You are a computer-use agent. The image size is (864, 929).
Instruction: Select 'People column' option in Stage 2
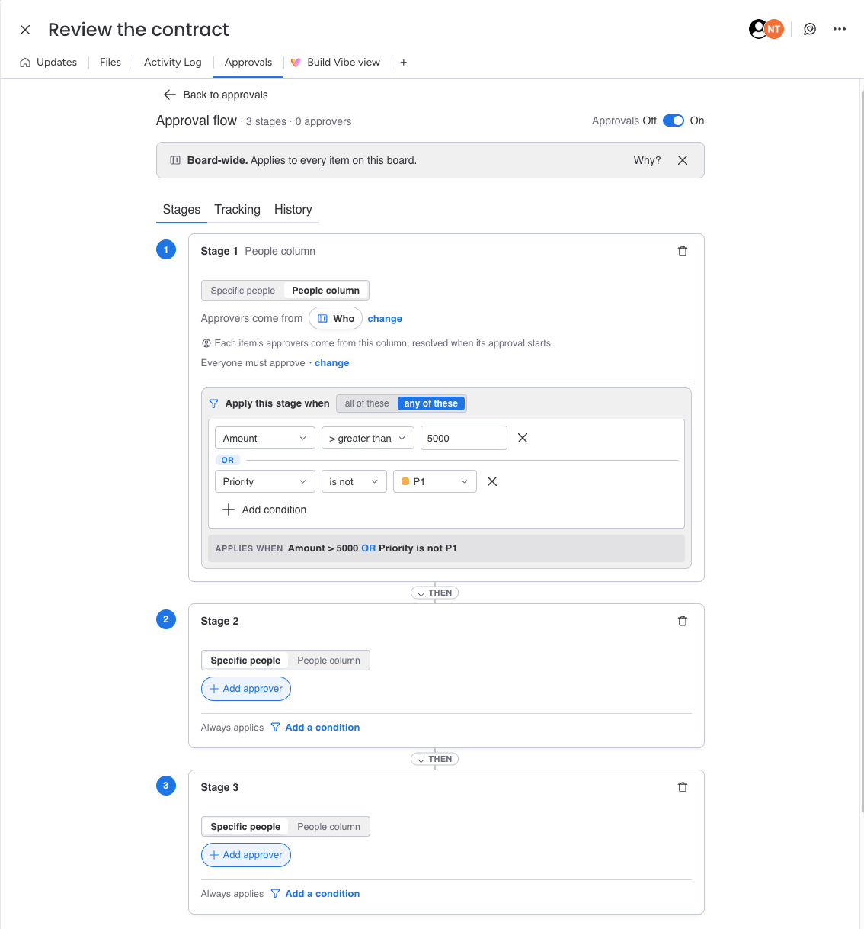pyautogui.click(x=329, y=661)
